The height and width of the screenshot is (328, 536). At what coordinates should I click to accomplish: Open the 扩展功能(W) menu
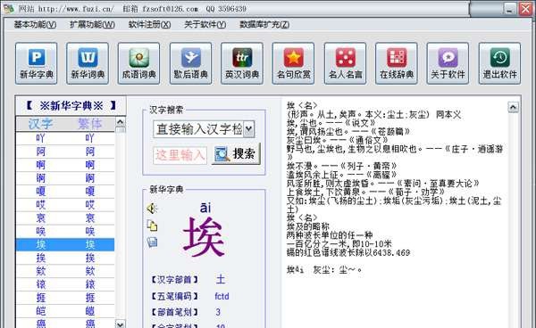pos(92,25)
